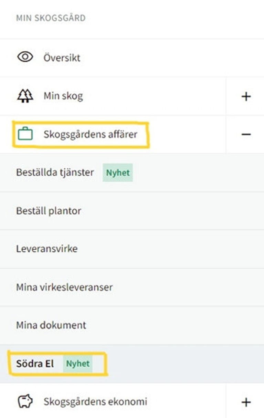View Mina virkesleveranser
The image size is (264, 418).
point(64,287)
